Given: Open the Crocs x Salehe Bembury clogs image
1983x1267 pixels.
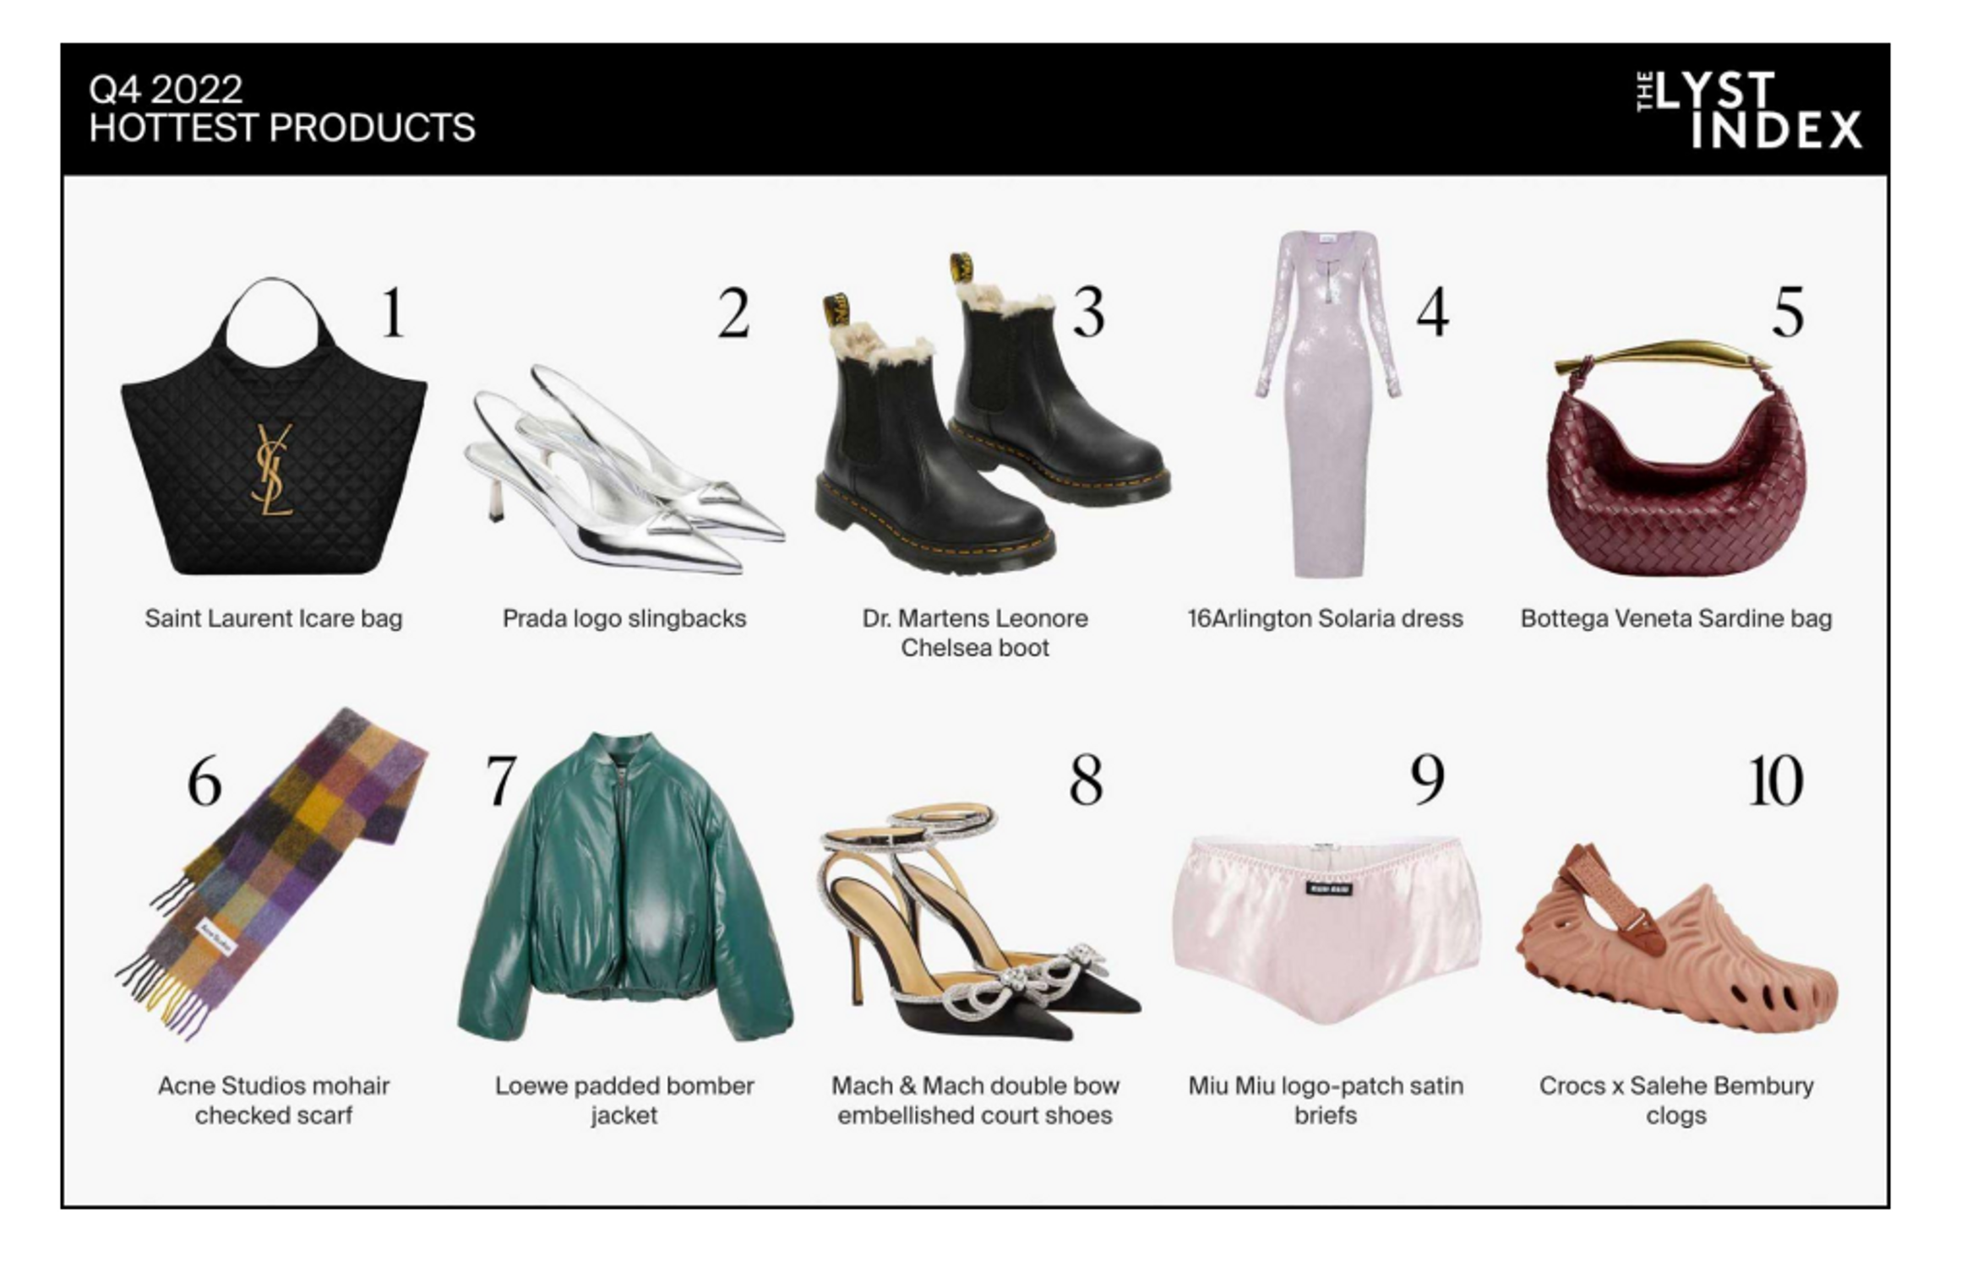Looking at the screenshot, I should 1676,938.
